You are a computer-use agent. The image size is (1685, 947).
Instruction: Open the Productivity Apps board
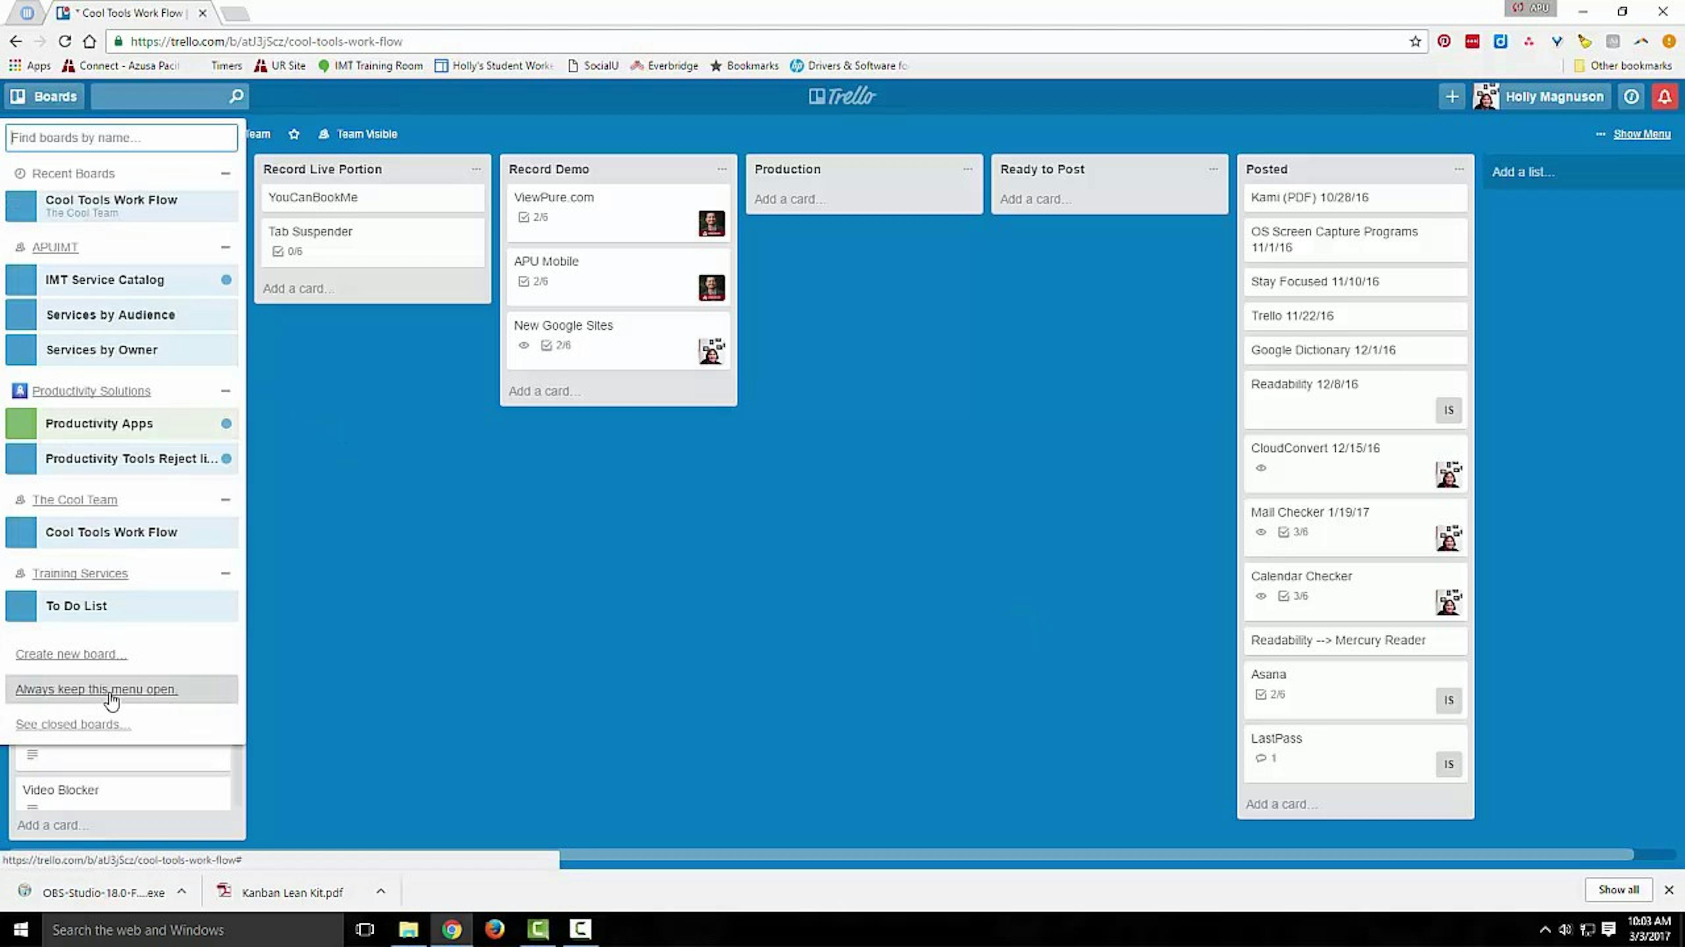pos(122,424)
